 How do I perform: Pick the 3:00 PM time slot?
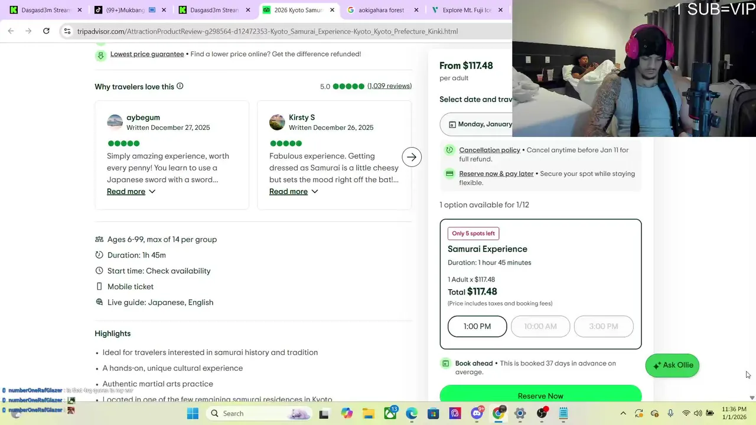(604, 326)
